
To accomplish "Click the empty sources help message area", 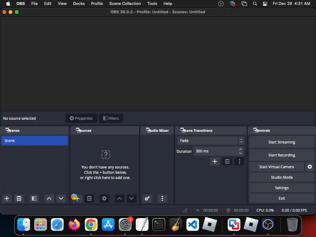I will point(105,172).
